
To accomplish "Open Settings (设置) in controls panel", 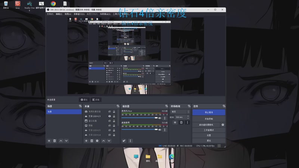I will (x=209, y=136).
